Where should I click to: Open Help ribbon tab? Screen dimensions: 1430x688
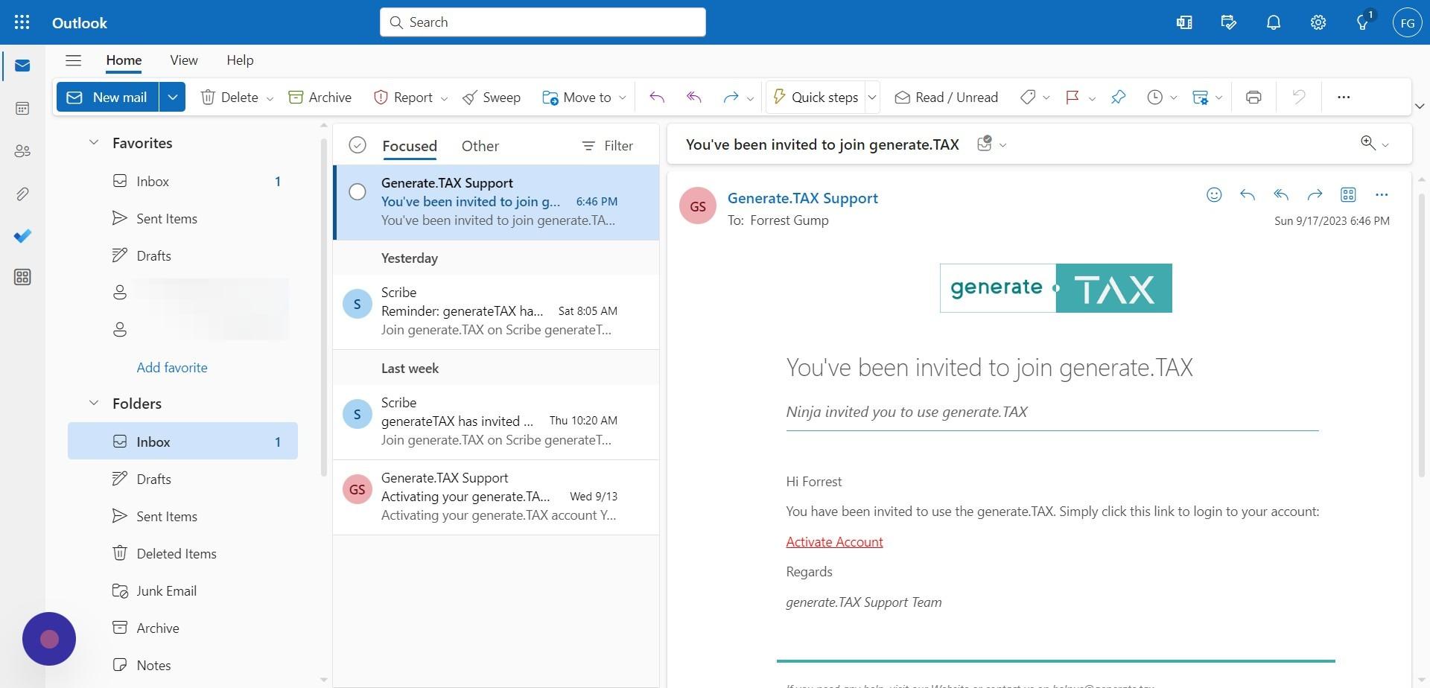coord(240,60)
